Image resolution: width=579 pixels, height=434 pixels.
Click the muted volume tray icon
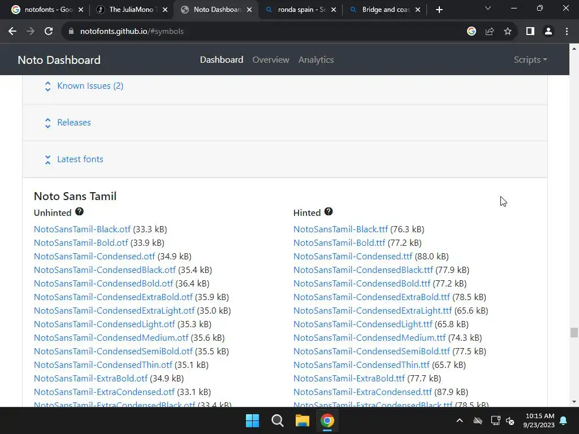[x=510, y=420]
